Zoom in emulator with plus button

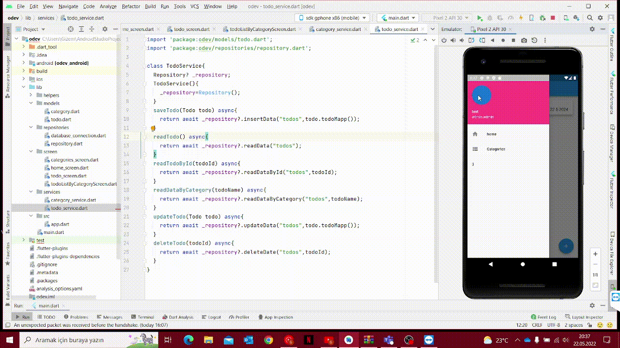[x=595, y=254]
